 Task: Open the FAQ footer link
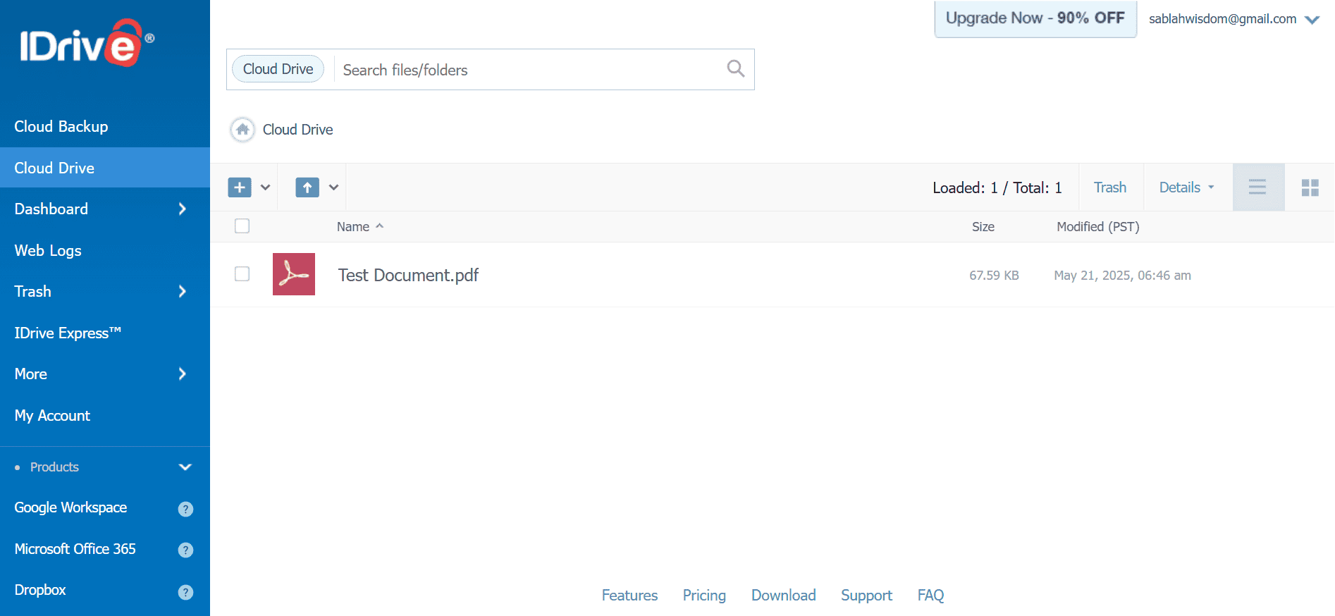(930, 596)
